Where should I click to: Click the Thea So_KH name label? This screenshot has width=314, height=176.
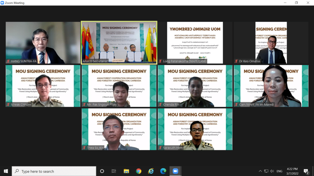point(95,148)
